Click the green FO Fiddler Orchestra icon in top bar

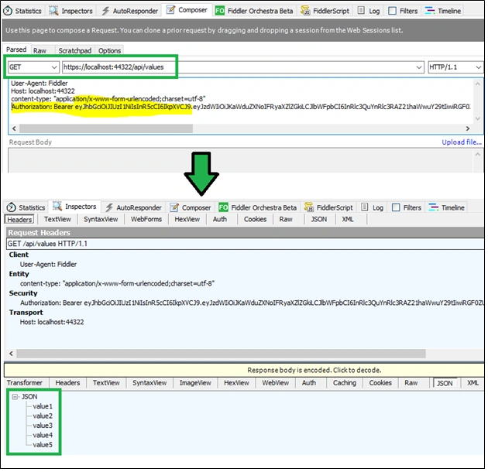221,11
